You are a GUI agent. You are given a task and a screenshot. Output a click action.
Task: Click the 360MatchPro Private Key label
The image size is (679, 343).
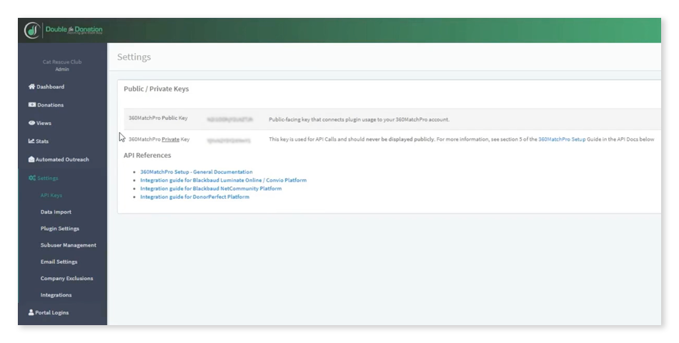pos(159,139)
